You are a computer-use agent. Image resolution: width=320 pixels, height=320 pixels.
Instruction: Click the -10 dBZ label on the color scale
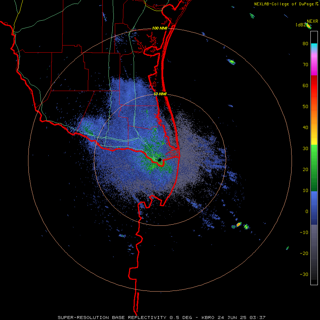click(304, 233)
